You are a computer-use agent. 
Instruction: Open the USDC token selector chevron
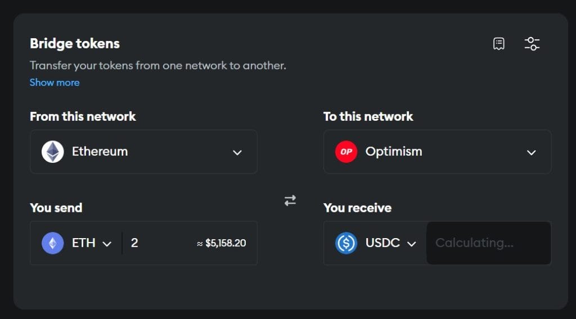tap(412, 244)
